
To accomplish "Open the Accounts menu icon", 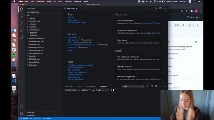I will point(21,106).
